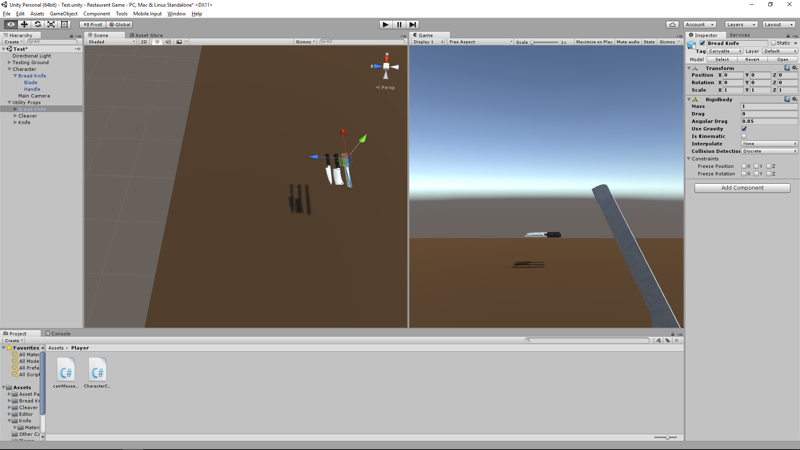Open Transform component help icon

787,68
